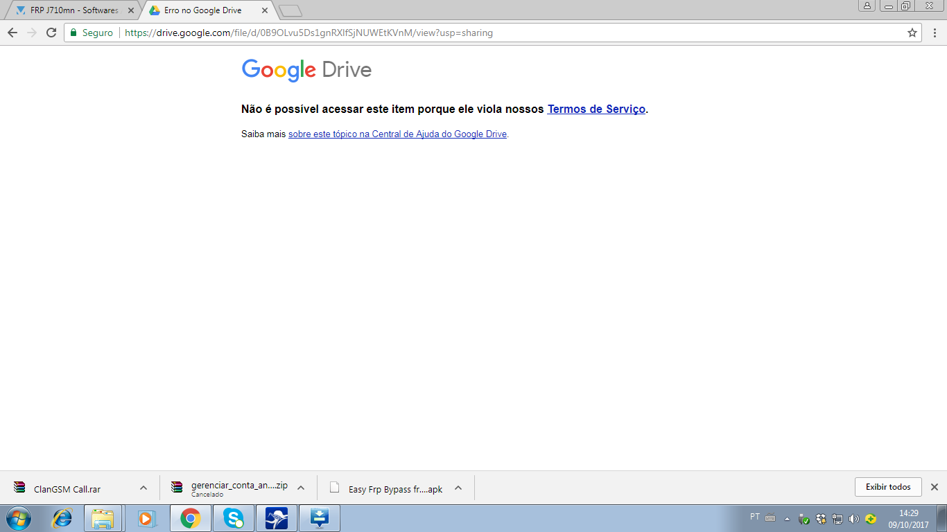Click the PT language indicator
The height and width of the screenshot is (532, 947).
click(755, 517)
